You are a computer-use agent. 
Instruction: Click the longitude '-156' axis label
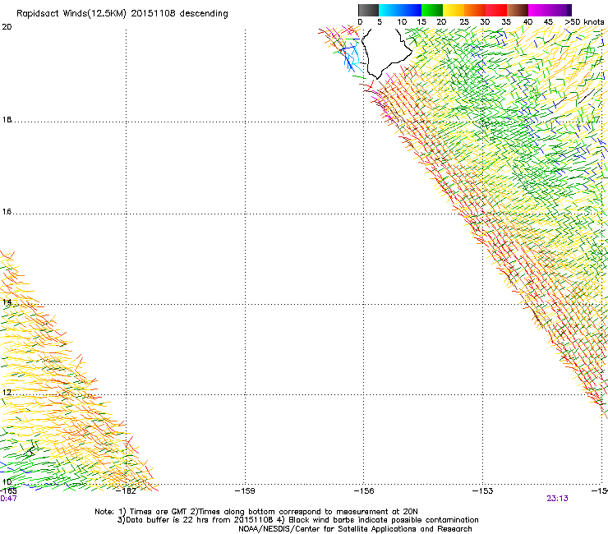click(364, 491)
